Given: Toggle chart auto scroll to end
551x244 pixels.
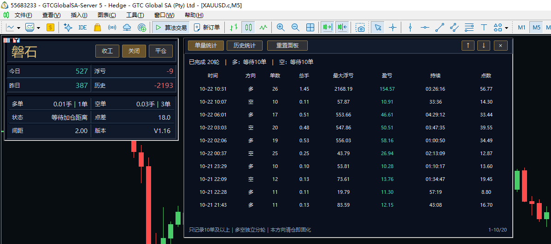Looking at the screenshot, I should pos(327,27).
